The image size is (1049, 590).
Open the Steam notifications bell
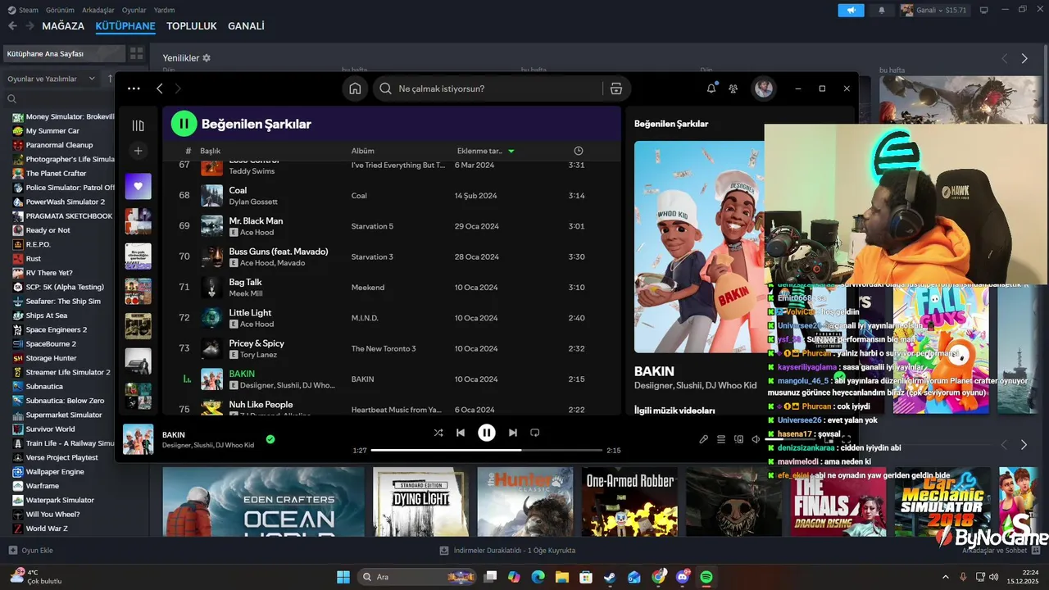coord(882,10)
